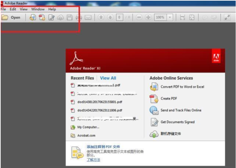Click the My Computer icon in recent files
Screen dimensions: 236x168
pyautogui.click(x=73, y=127)
